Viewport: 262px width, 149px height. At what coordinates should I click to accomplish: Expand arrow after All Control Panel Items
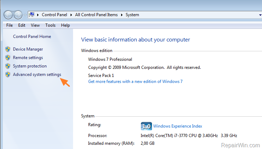(x=122, y=15)
